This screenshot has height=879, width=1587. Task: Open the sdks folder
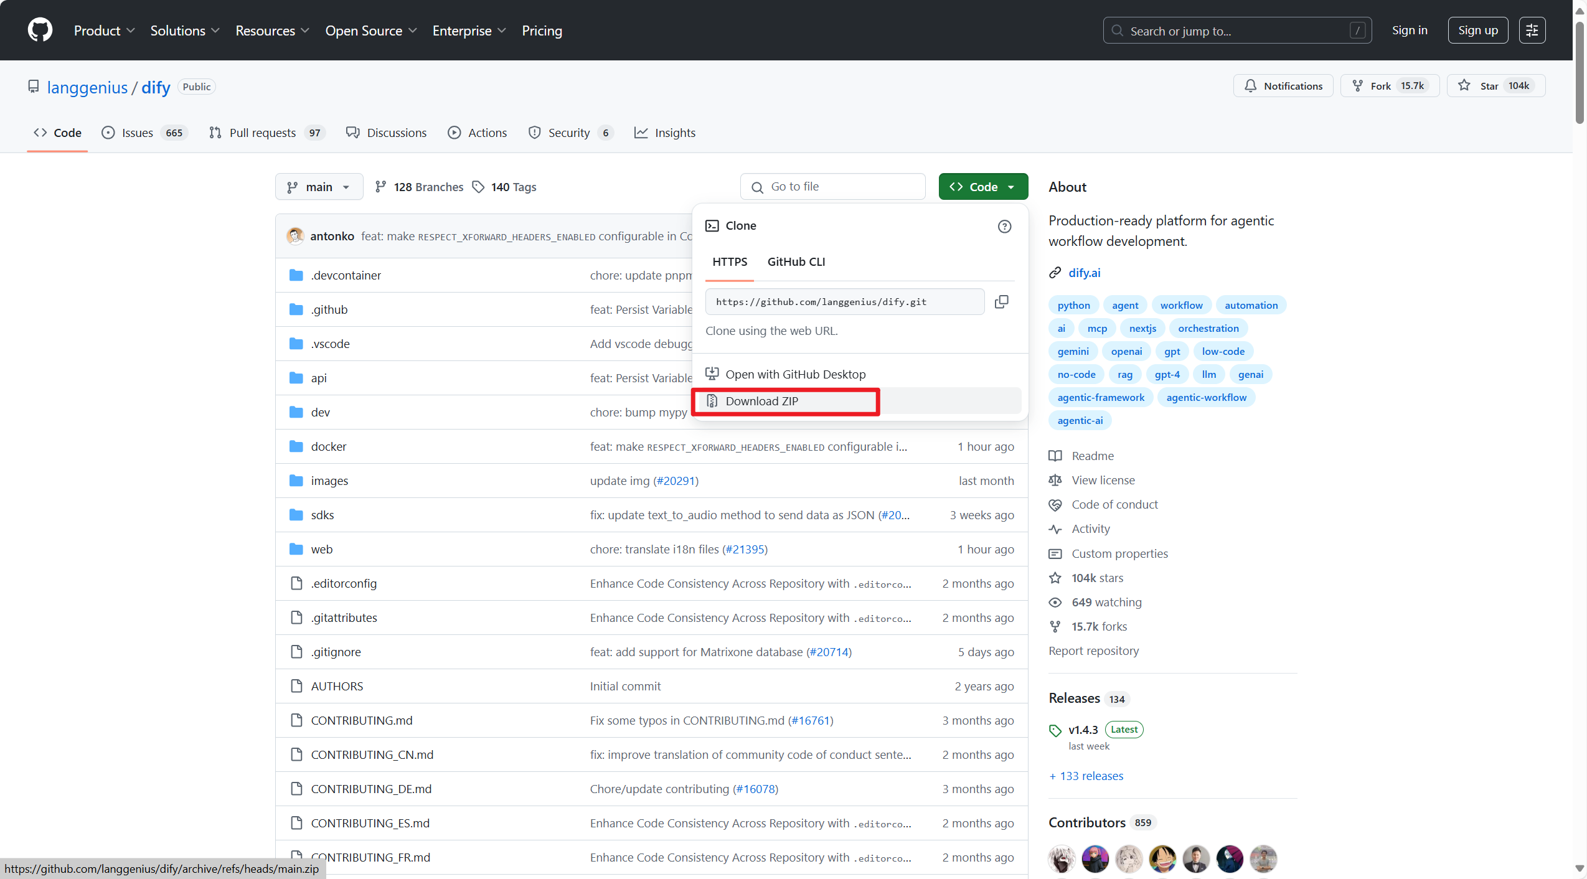[323, 515]
